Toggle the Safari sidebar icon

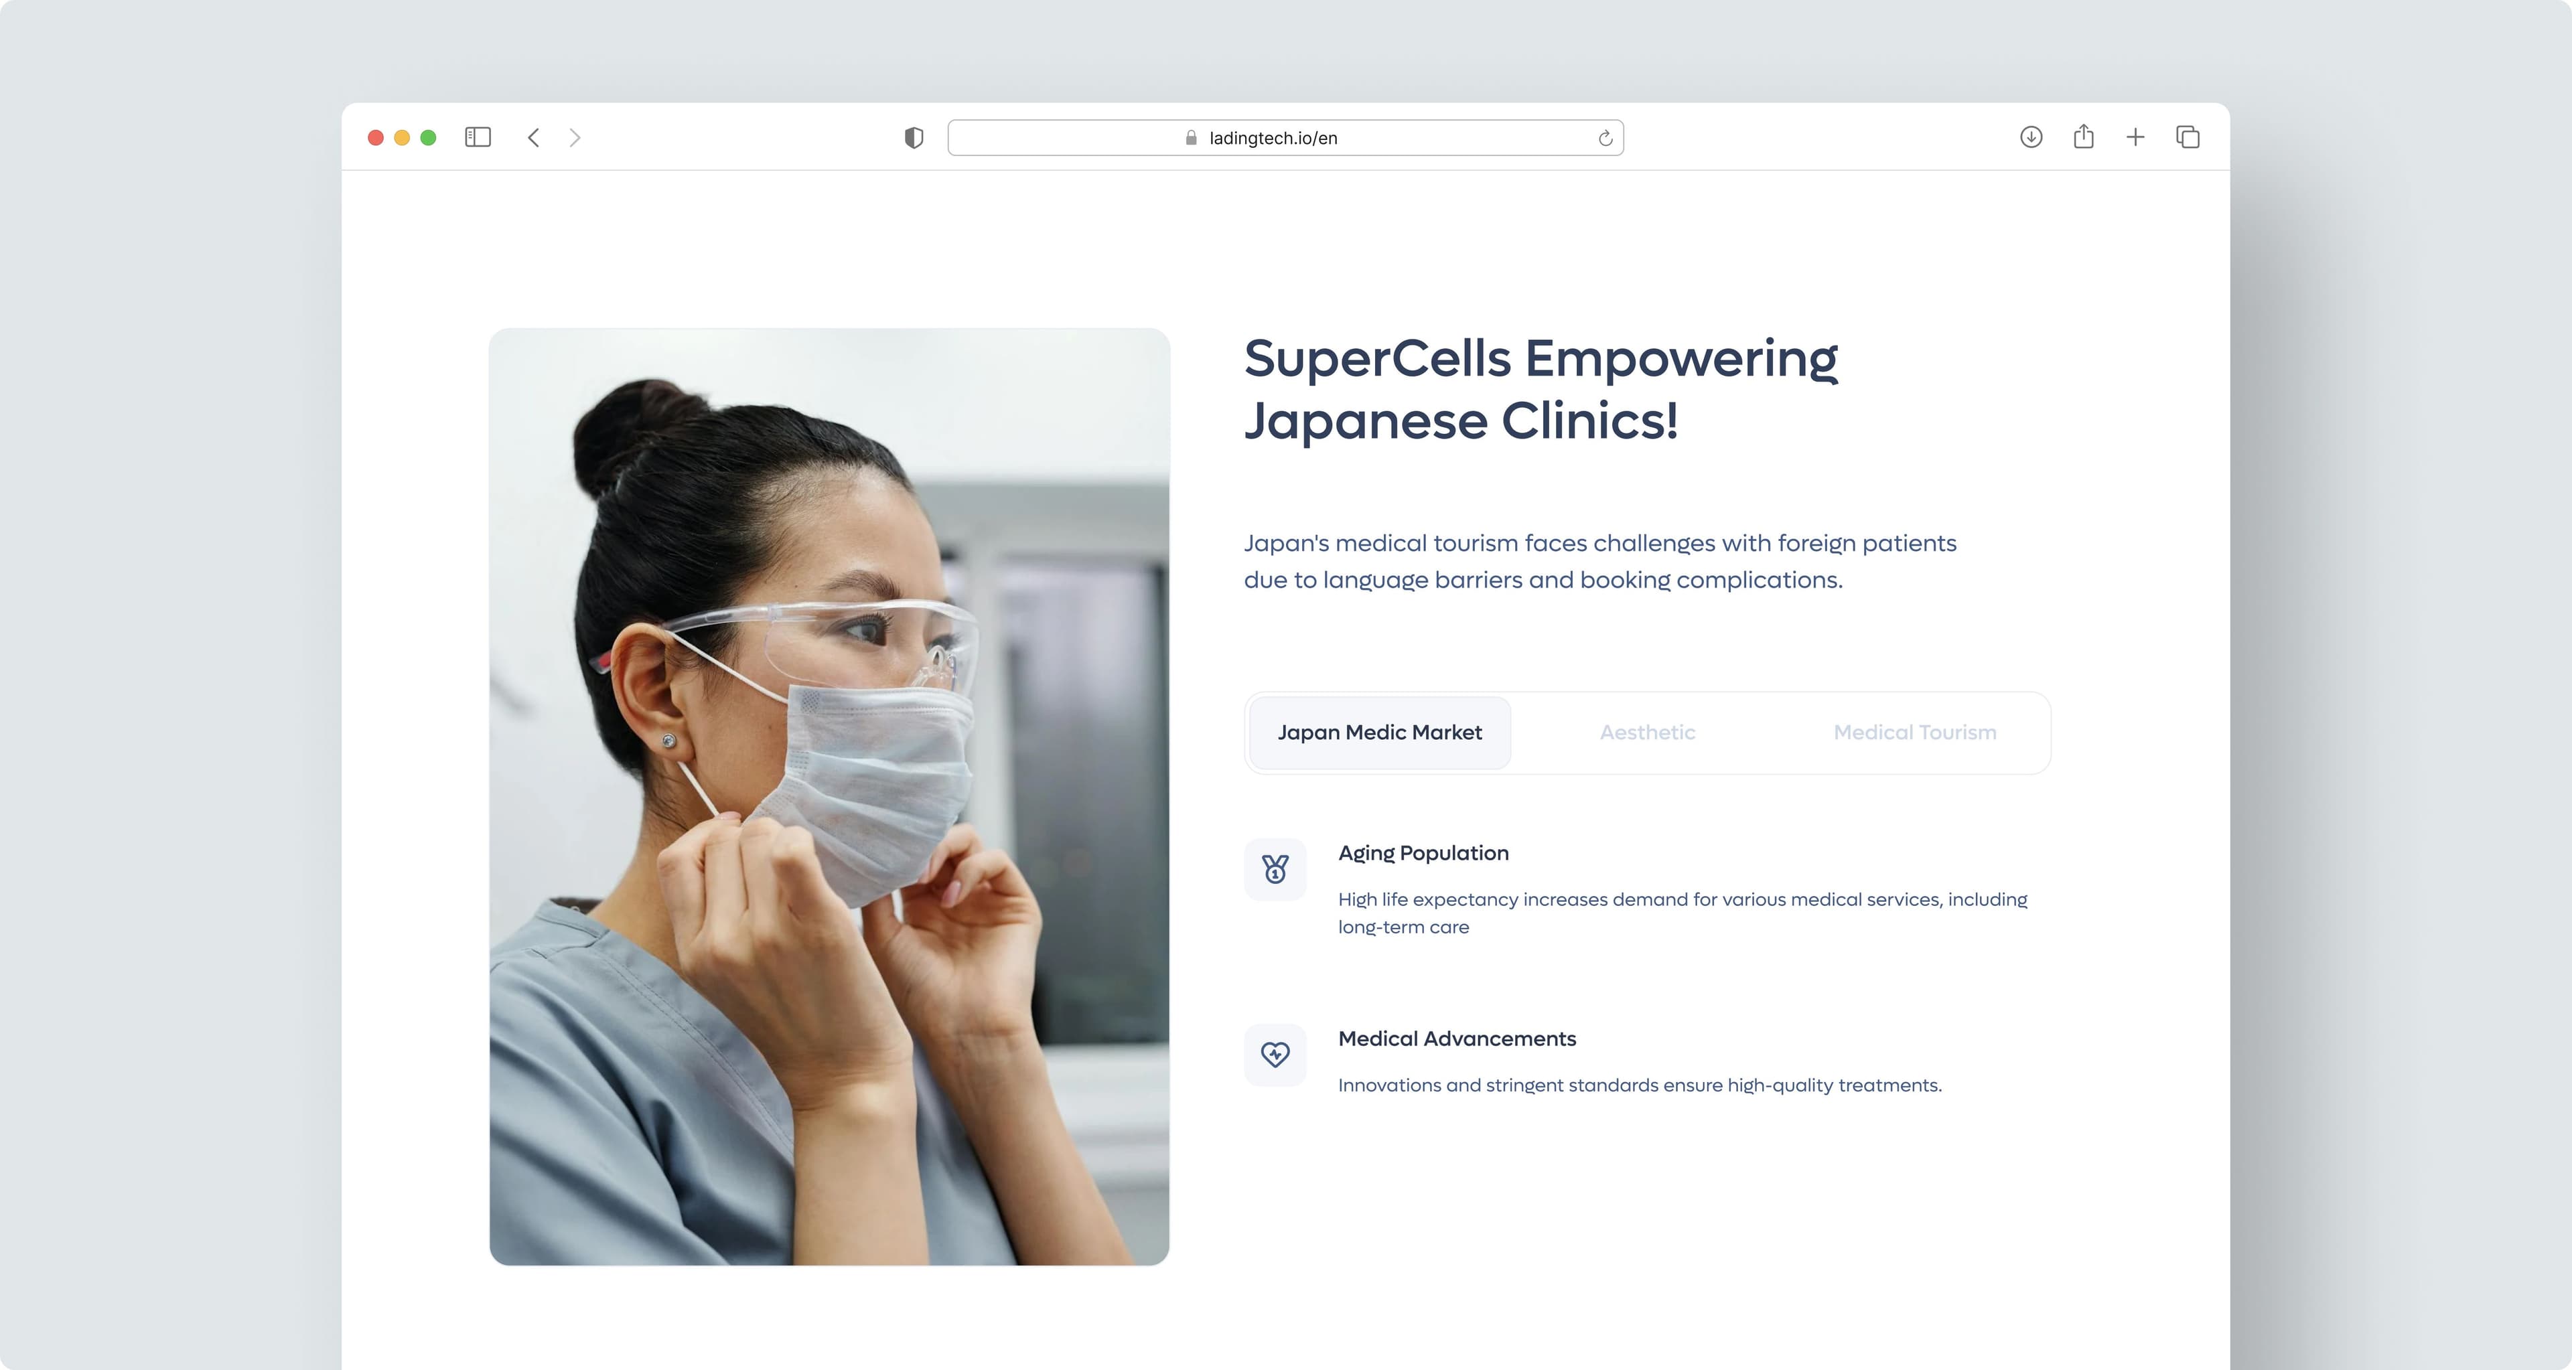coord(478,138)
